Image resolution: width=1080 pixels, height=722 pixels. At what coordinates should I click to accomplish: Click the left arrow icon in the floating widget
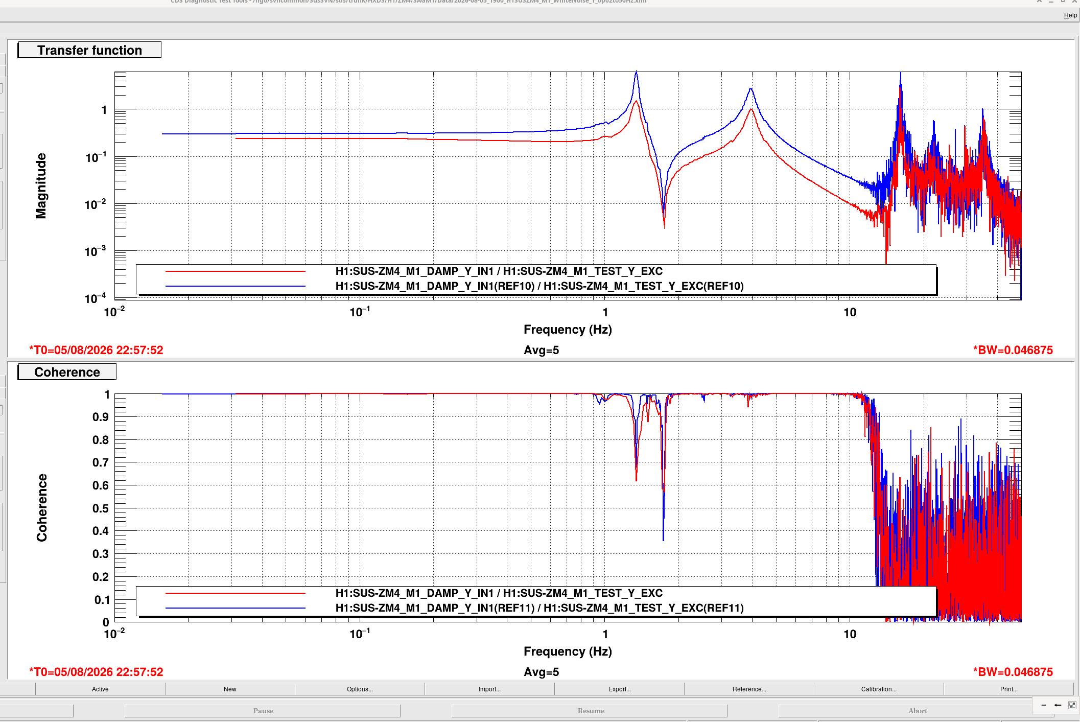(1058, 705)
